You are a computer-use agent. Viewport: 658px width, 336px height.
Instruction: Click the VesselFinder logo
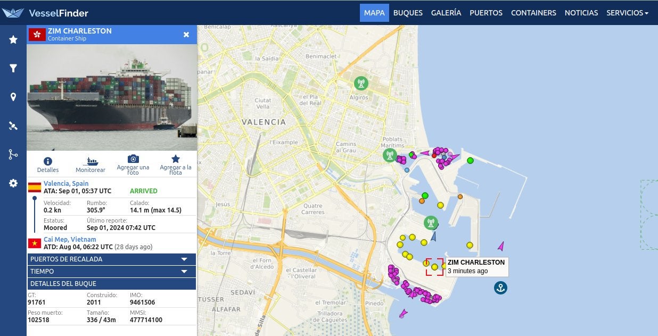(x=45, y=13)
